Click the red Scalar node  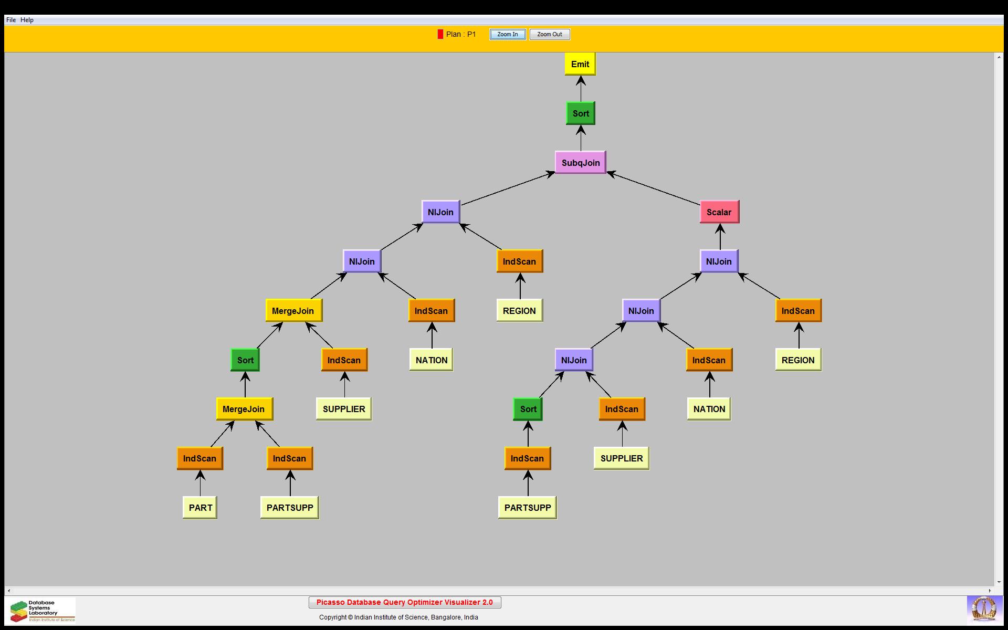pos(719,212)
